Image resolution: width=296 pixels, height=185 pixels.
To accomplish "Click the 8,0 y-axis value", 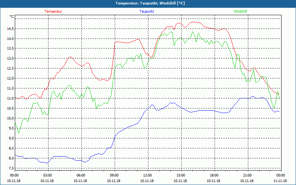I will (x=11, y=158).
